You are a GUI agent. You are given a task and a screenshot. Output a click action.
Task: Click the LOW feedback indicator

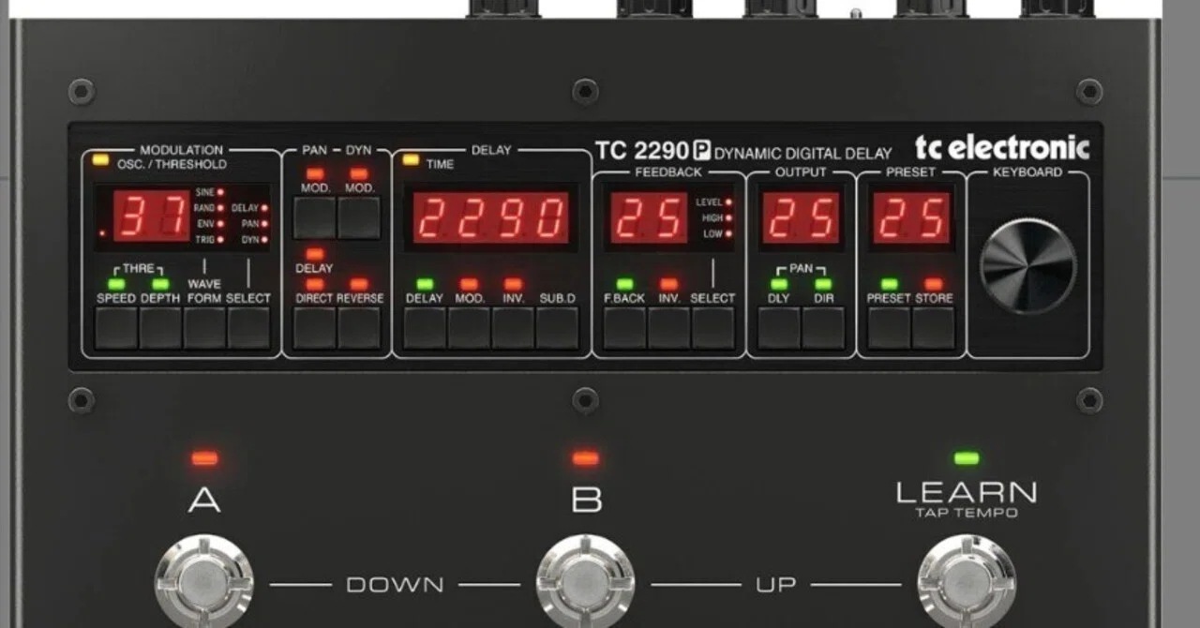729,233
